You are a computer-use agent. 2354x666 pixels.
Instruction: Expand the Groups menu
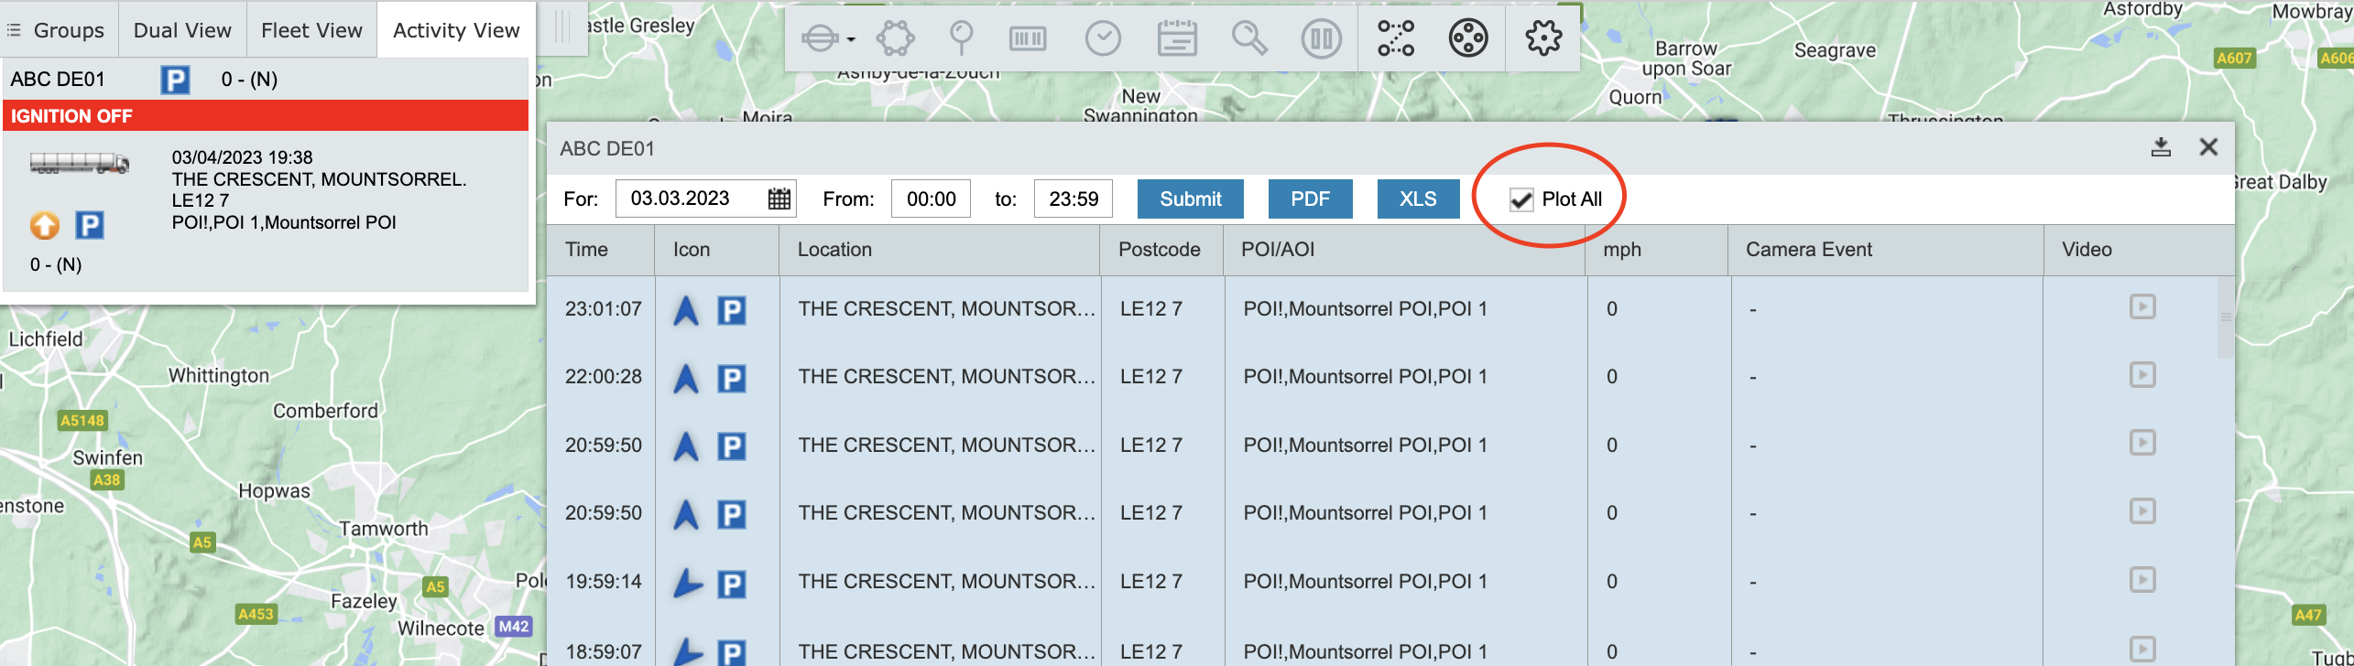click(x=57, y=30)
